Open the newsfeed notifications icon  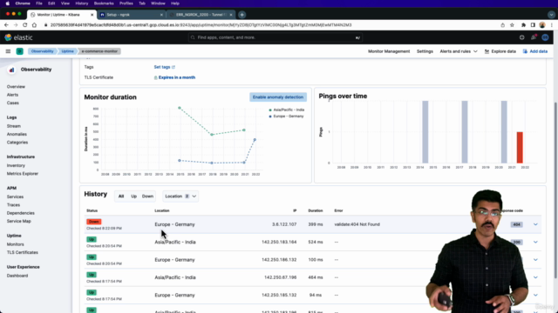(534, 37)
